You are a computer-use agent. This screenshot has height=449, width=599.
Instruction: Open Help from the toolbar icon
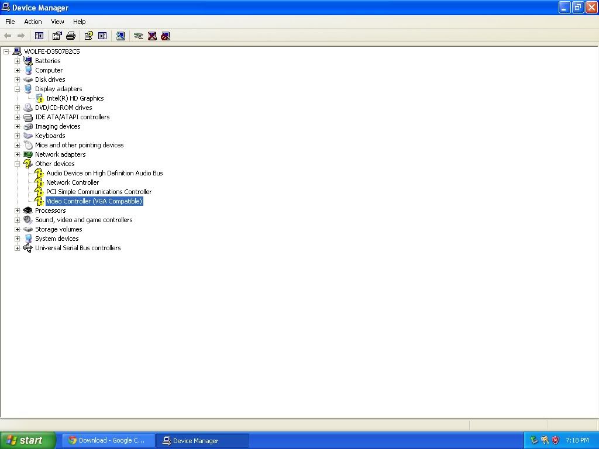point(88,36)
